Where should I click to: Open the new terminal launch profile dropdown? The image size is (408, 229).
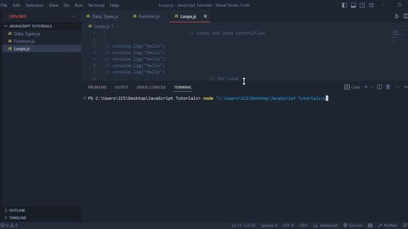[x=371, y=87]
